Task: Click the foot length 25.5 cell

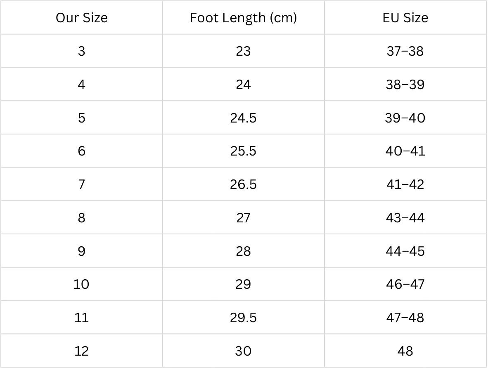Action: tap(243, 151)
